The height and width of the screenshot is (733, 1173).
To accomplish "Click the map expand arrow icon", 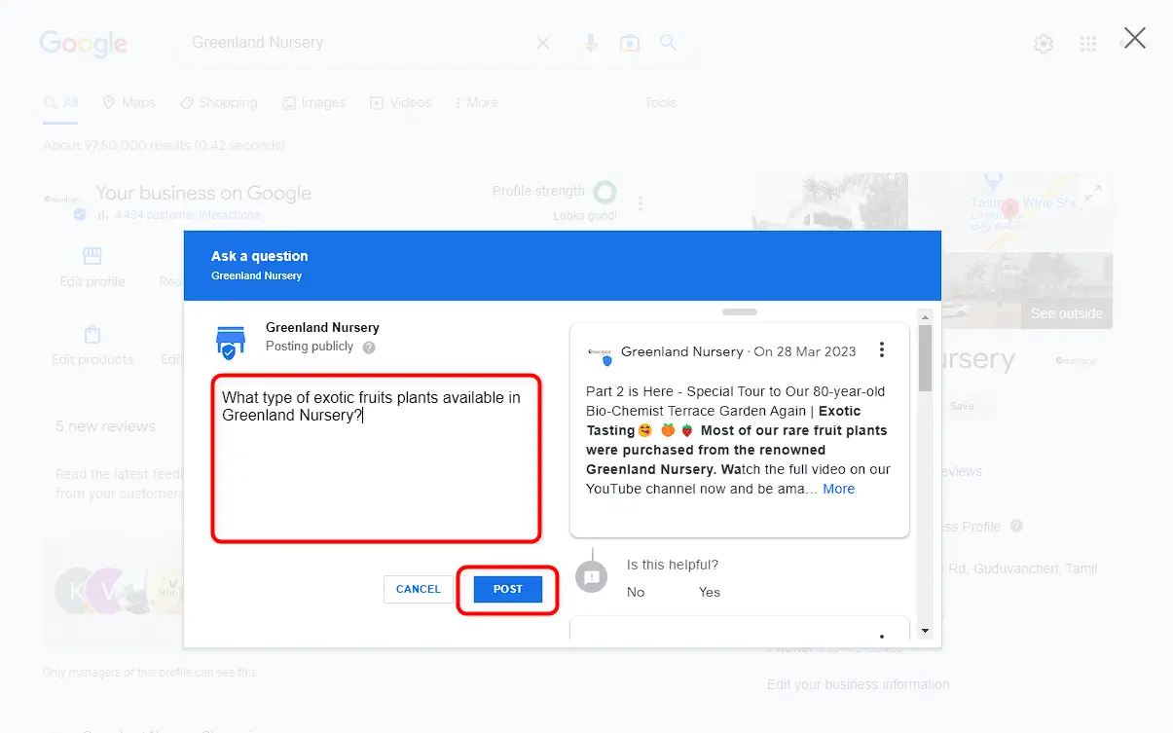I will point(1093,195).
